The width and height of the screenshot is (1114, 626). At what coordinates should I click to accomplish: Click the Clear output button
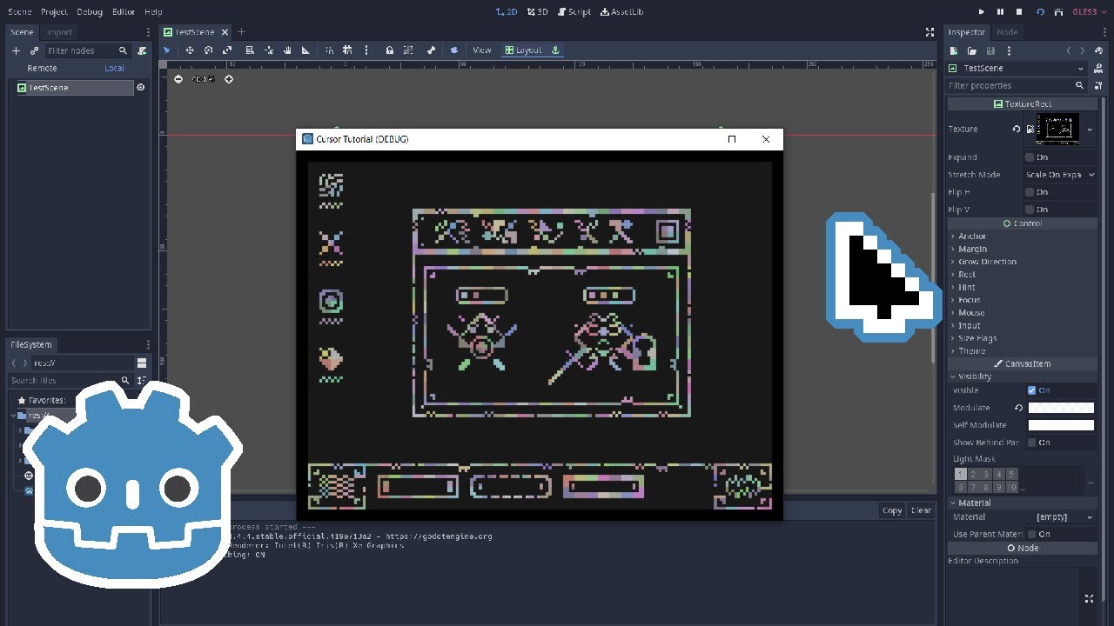coord(921,510)
